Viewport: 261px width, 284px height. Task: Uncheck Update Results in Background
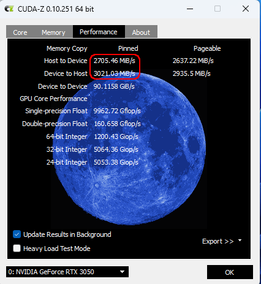pyautogui.click(x=17, y=234)
